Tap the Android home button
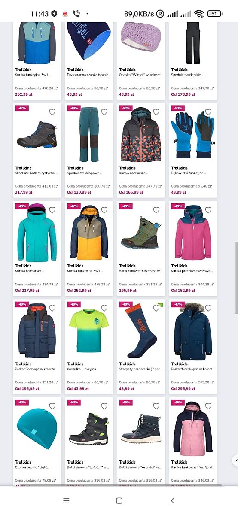238x515 pixels. click(119, 500)
